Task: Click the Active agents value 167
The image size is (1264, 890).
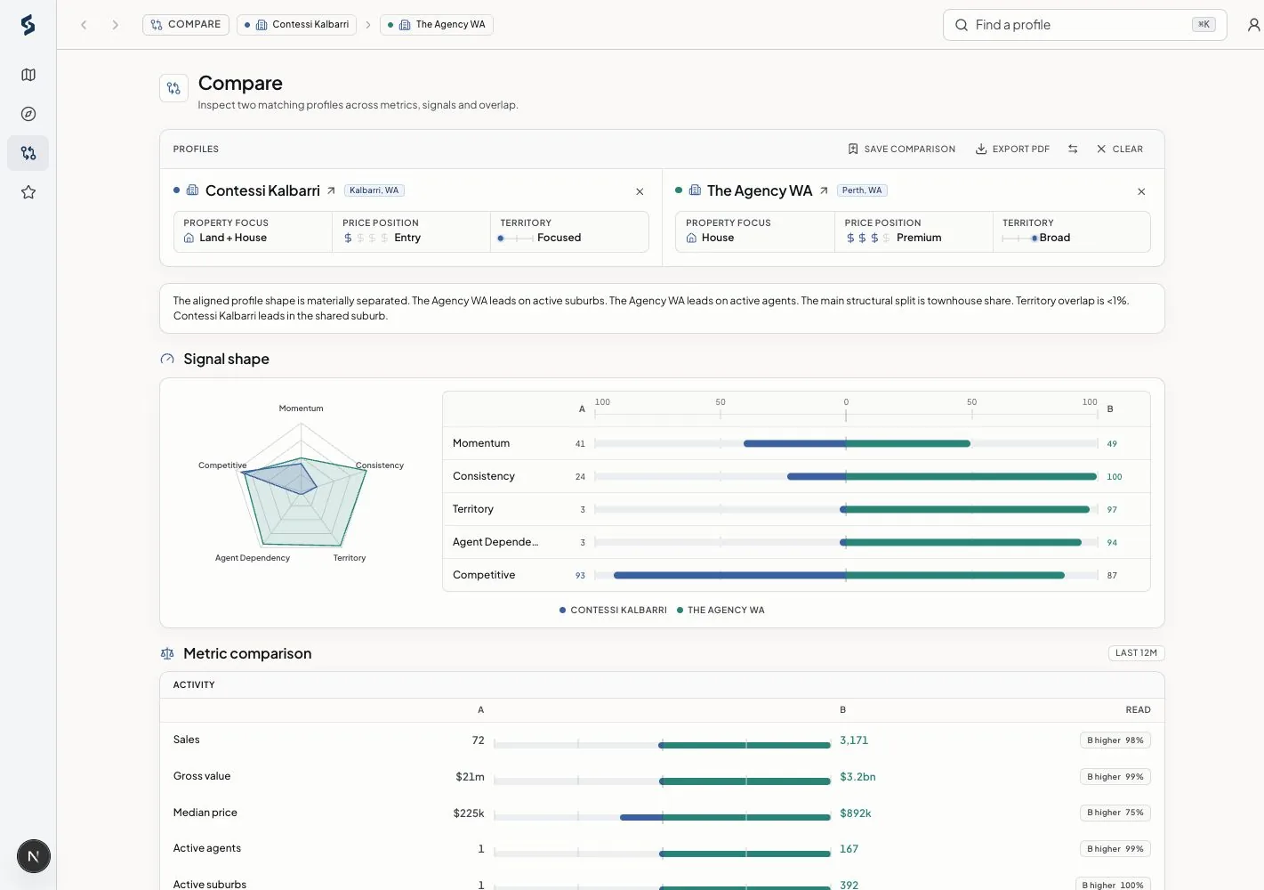Action: (849, 849)
